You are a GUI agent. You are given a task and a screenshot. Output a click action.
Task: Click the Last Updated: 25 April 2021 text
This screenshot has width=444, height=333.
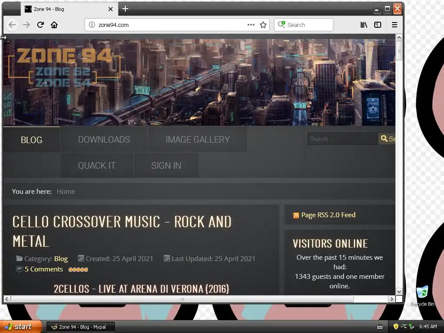coord(213,258)
